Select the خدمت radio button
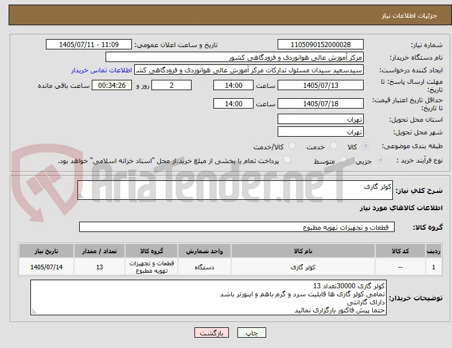The height and width of the screenshot is (348, 452). pos(333,146)
